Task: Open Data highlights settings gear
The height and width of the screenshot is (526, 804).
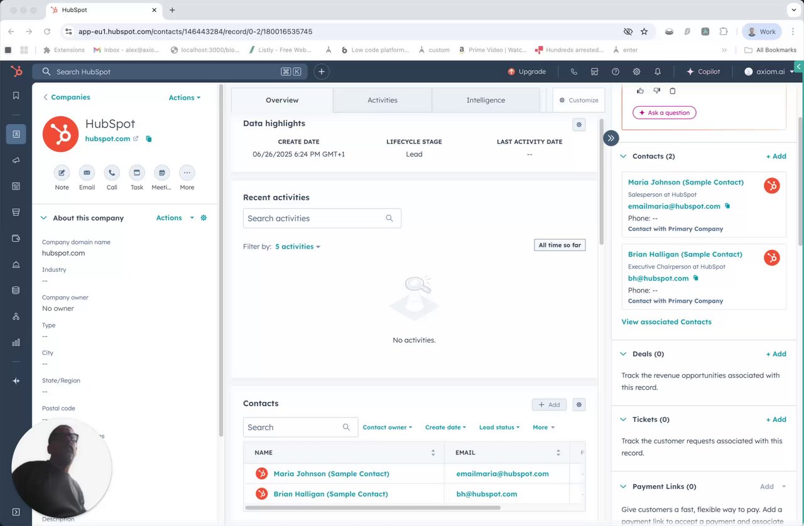Action: point(579,125)
